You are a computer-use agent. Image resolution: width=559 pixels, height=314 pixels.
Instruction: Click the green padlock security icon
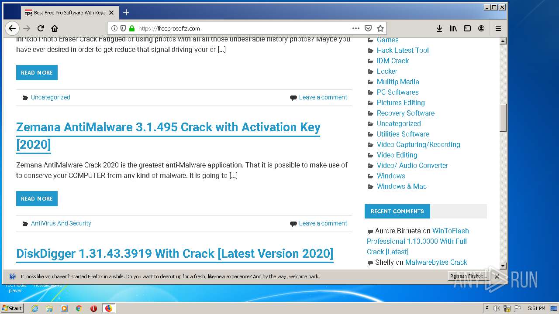coord(132,28)
